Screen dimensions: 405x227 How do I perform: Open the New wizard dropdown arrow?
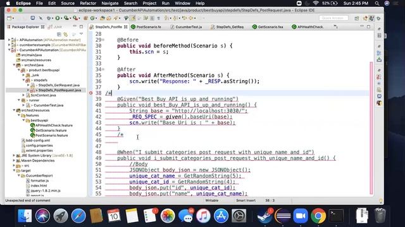tap(13, 18)
